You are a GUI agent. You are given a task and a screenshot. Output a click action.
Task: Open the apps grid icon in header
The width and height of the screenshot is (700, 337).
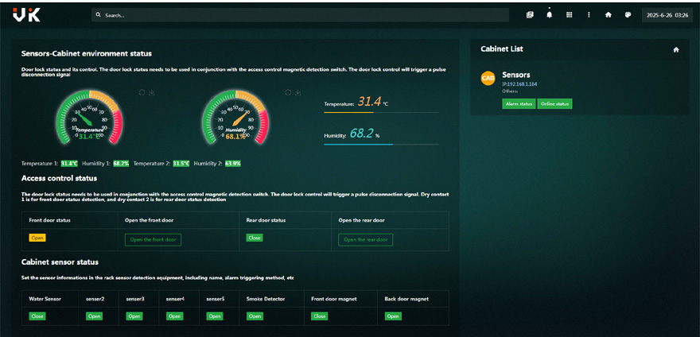pos(569,14)
